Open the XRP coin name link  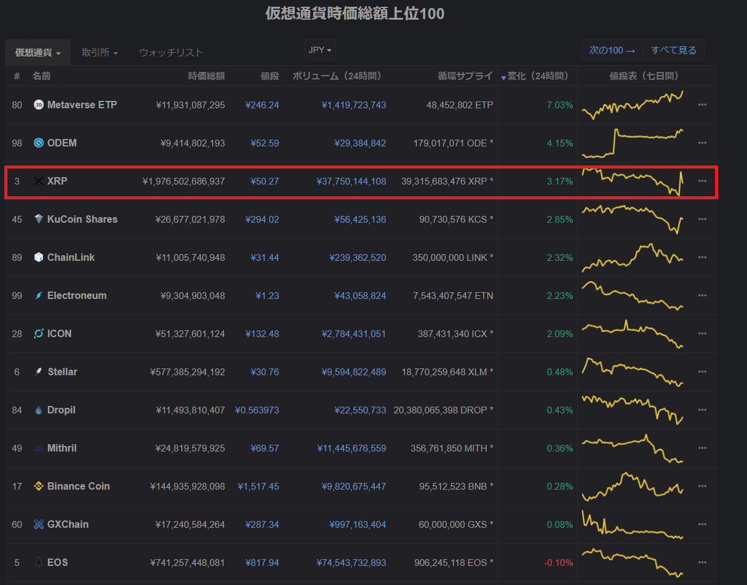point(57,181)
